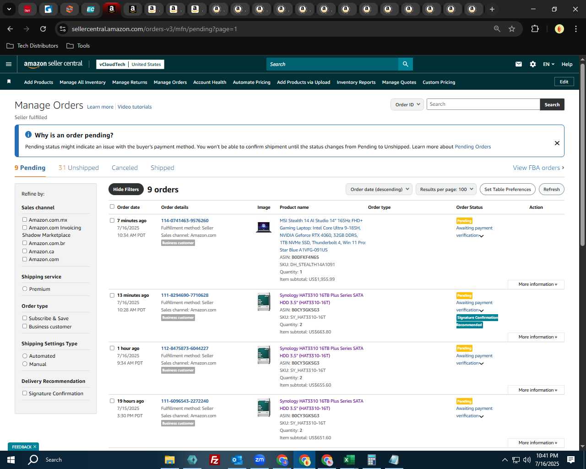Click Set Table Preferences button
The width and height of the screenshot is (586, 469).
click(507, 189)
